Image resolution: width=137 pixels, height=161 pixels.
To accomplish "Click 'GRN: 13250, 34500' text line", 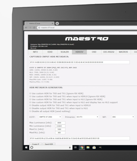I will click(x=43, y=70).
